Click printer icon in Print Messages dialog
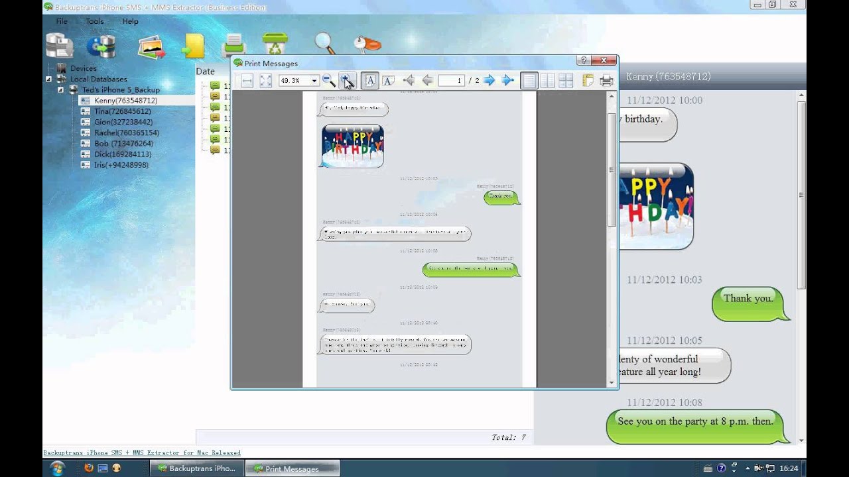 606,81
